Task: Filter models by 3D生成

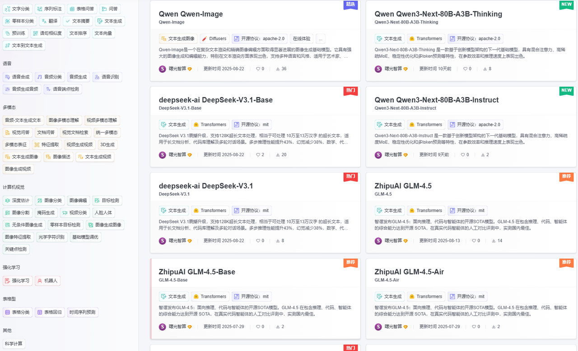Action: point(107,145)
